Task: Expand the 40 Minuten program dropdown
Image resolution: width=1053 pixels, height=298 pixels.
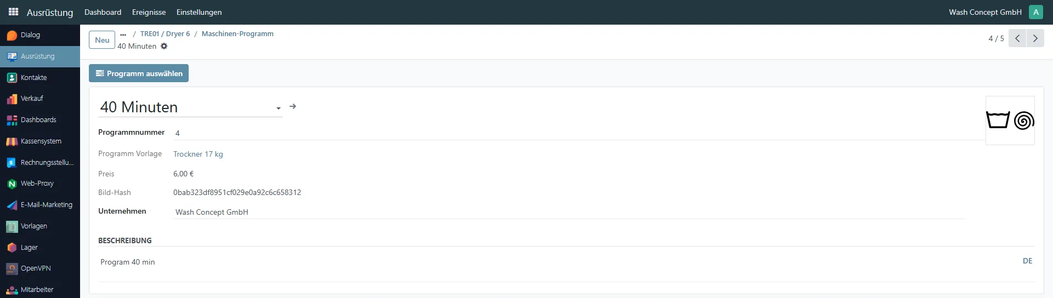Action: click(279, 108)
